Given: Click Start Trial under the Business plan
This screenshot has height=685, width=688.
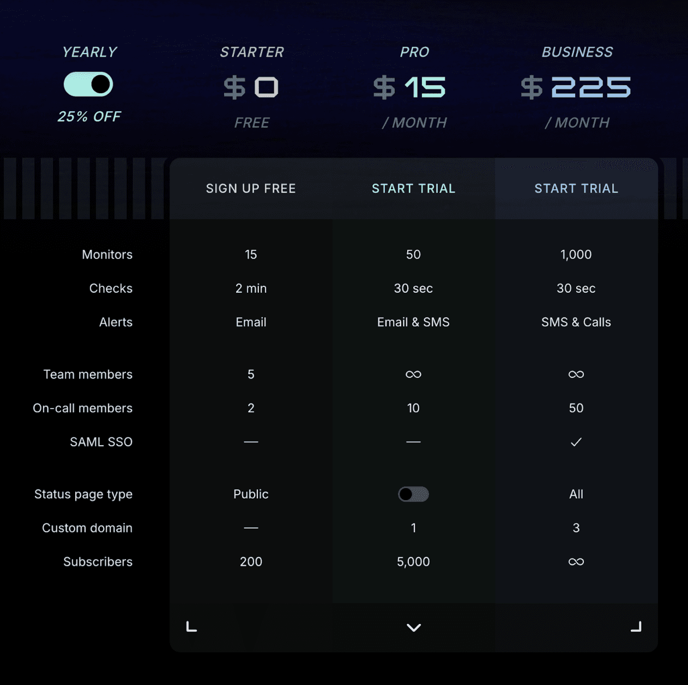Looking at the screenshot, I should 576,189.
